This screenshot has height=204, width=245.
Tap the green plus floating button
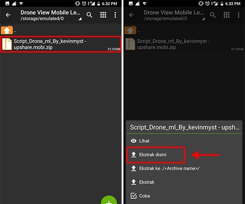[109, 200]
